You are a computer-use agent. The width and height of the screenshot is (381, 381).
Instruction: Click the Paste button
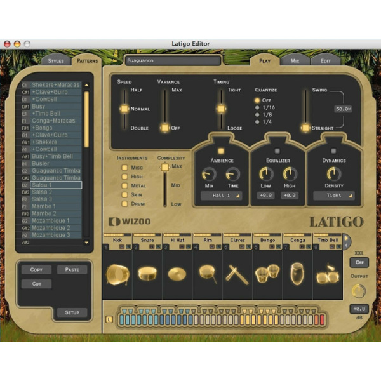[72, 269]
